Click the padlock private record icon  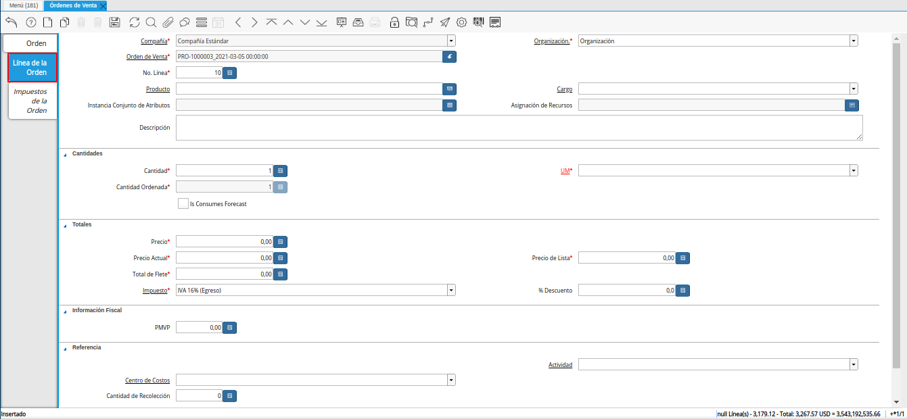click(394, 22)
